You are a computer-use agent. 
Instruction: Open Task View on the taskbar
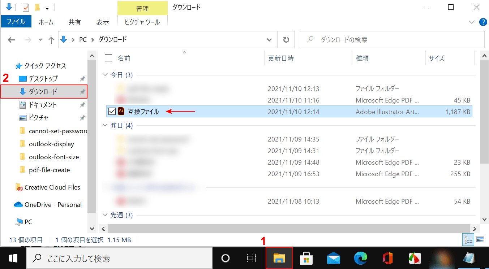[x=251, y=258]
